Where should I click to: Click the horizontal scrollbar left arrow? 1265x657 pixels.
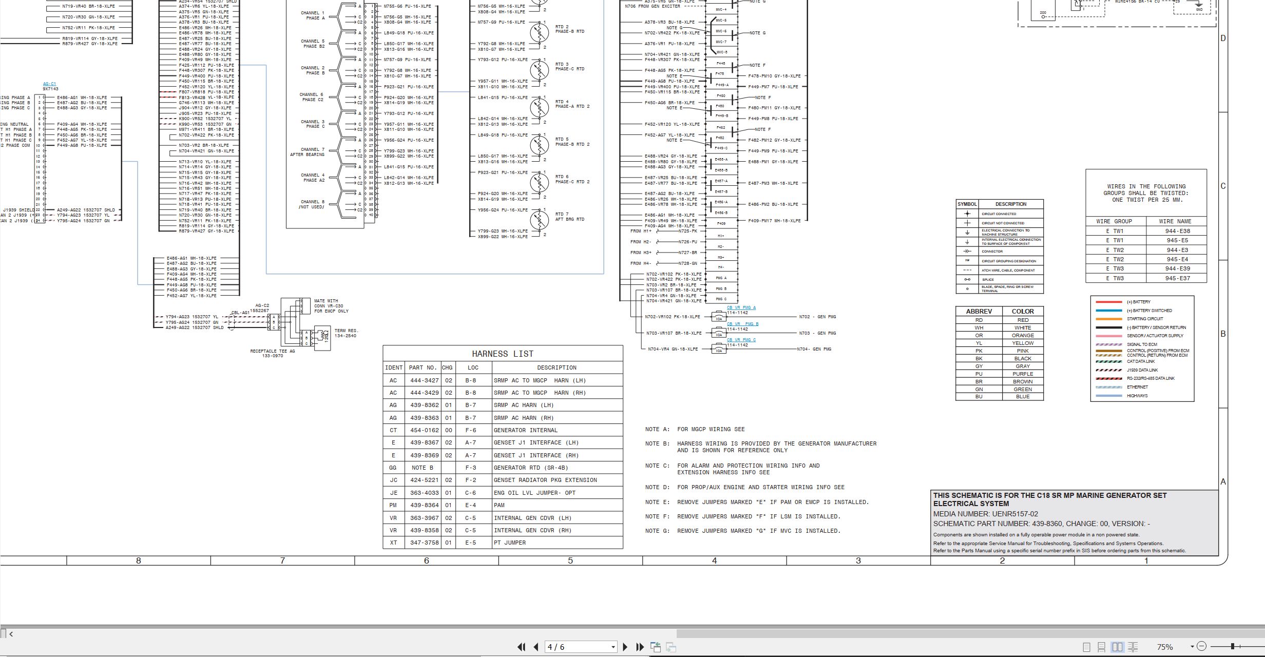(x=11, y=634)
